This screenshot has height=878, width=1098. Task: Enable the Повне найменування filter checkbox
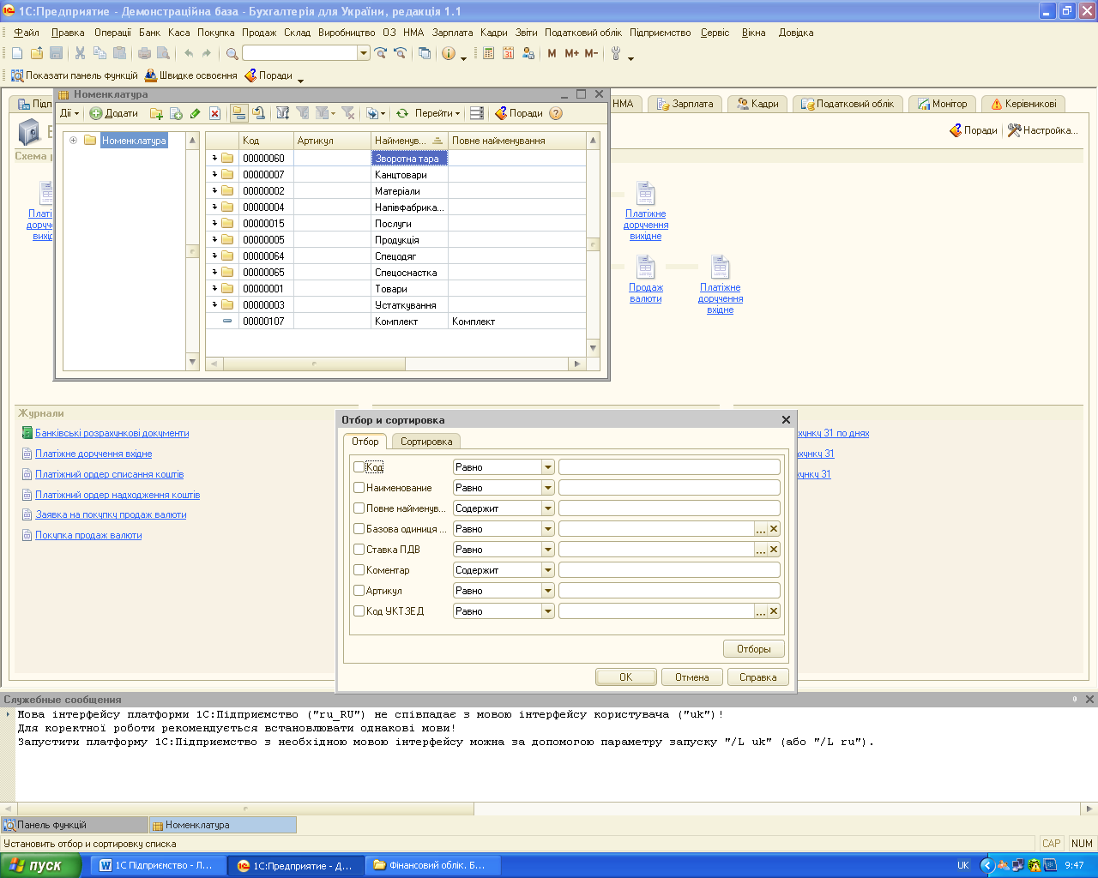tap(359, 508)
